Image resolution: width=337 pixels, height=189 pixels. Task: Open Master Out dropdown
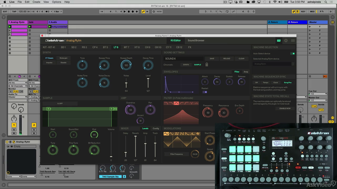click(x=318, y=100)
